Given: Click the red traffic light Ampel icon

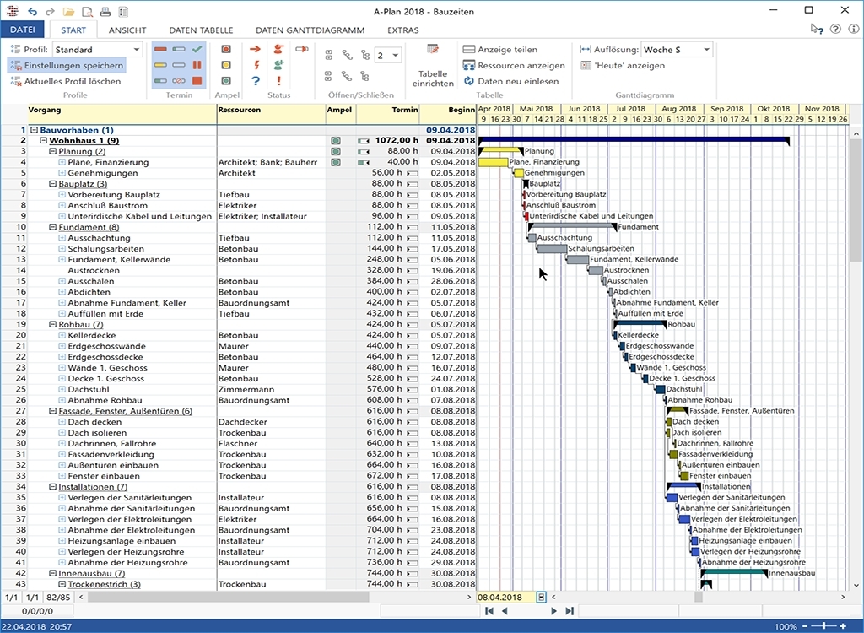Looking at the screenshot, I should point(226,50).
